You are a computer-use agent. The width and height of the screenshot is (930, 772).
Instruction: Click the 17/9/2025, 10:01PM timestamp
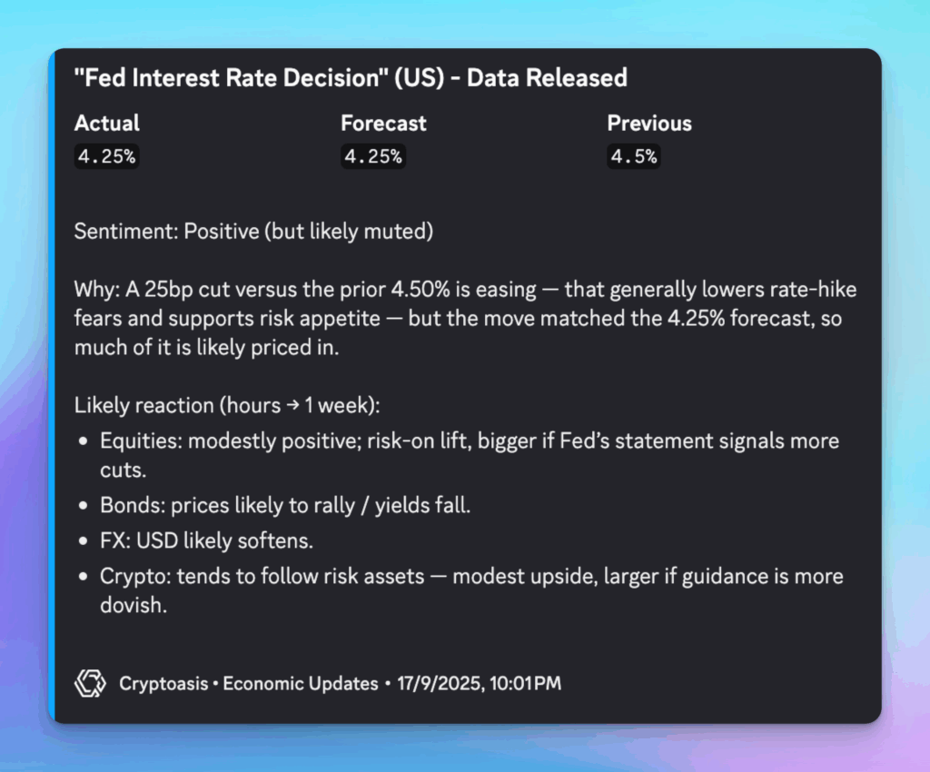(x=479, y=683)
